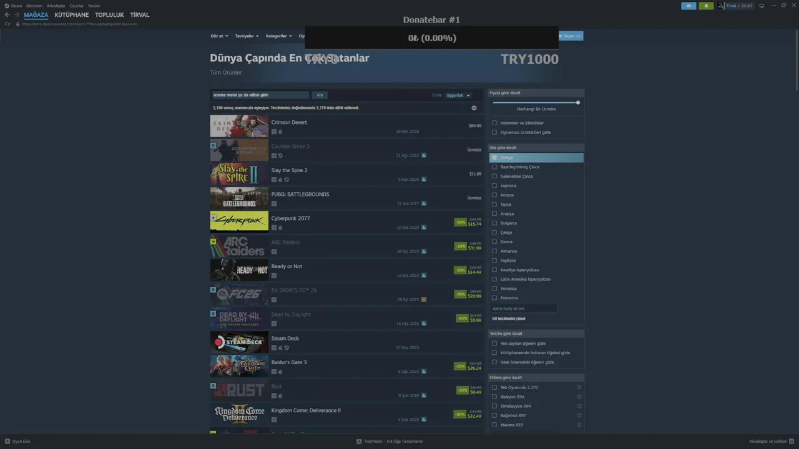Viewport: 799px width, 449px height.
Task: Open the Göz at dropdown menu
Action: [219, 36]
